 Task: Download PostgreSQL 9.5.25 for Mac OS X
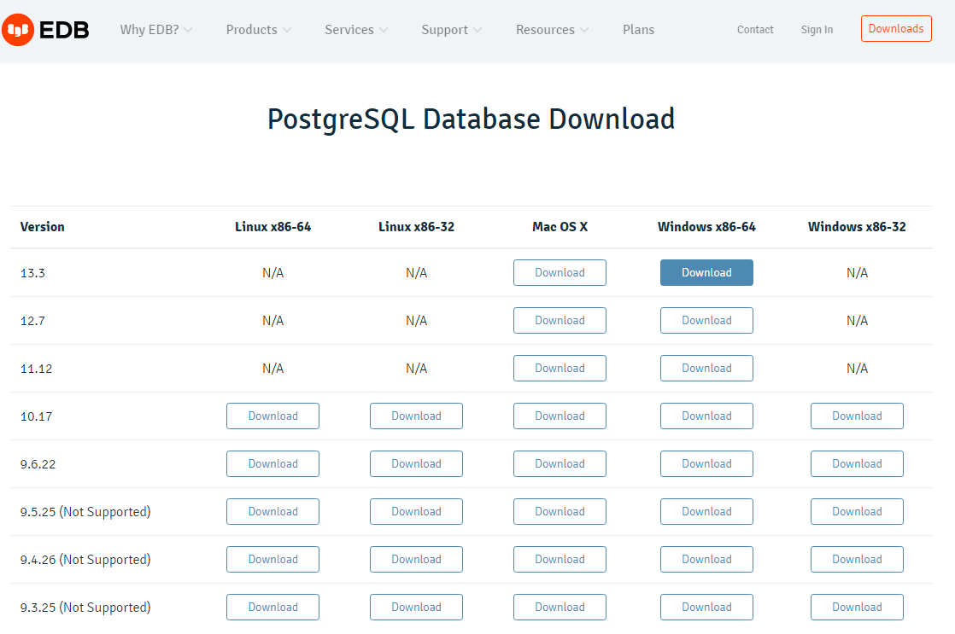[x=560, y=511]
